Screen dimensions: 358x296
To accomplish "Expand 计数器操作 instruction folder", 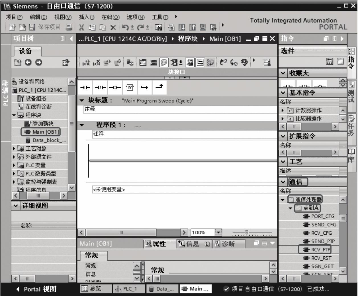I will (283, 110).
